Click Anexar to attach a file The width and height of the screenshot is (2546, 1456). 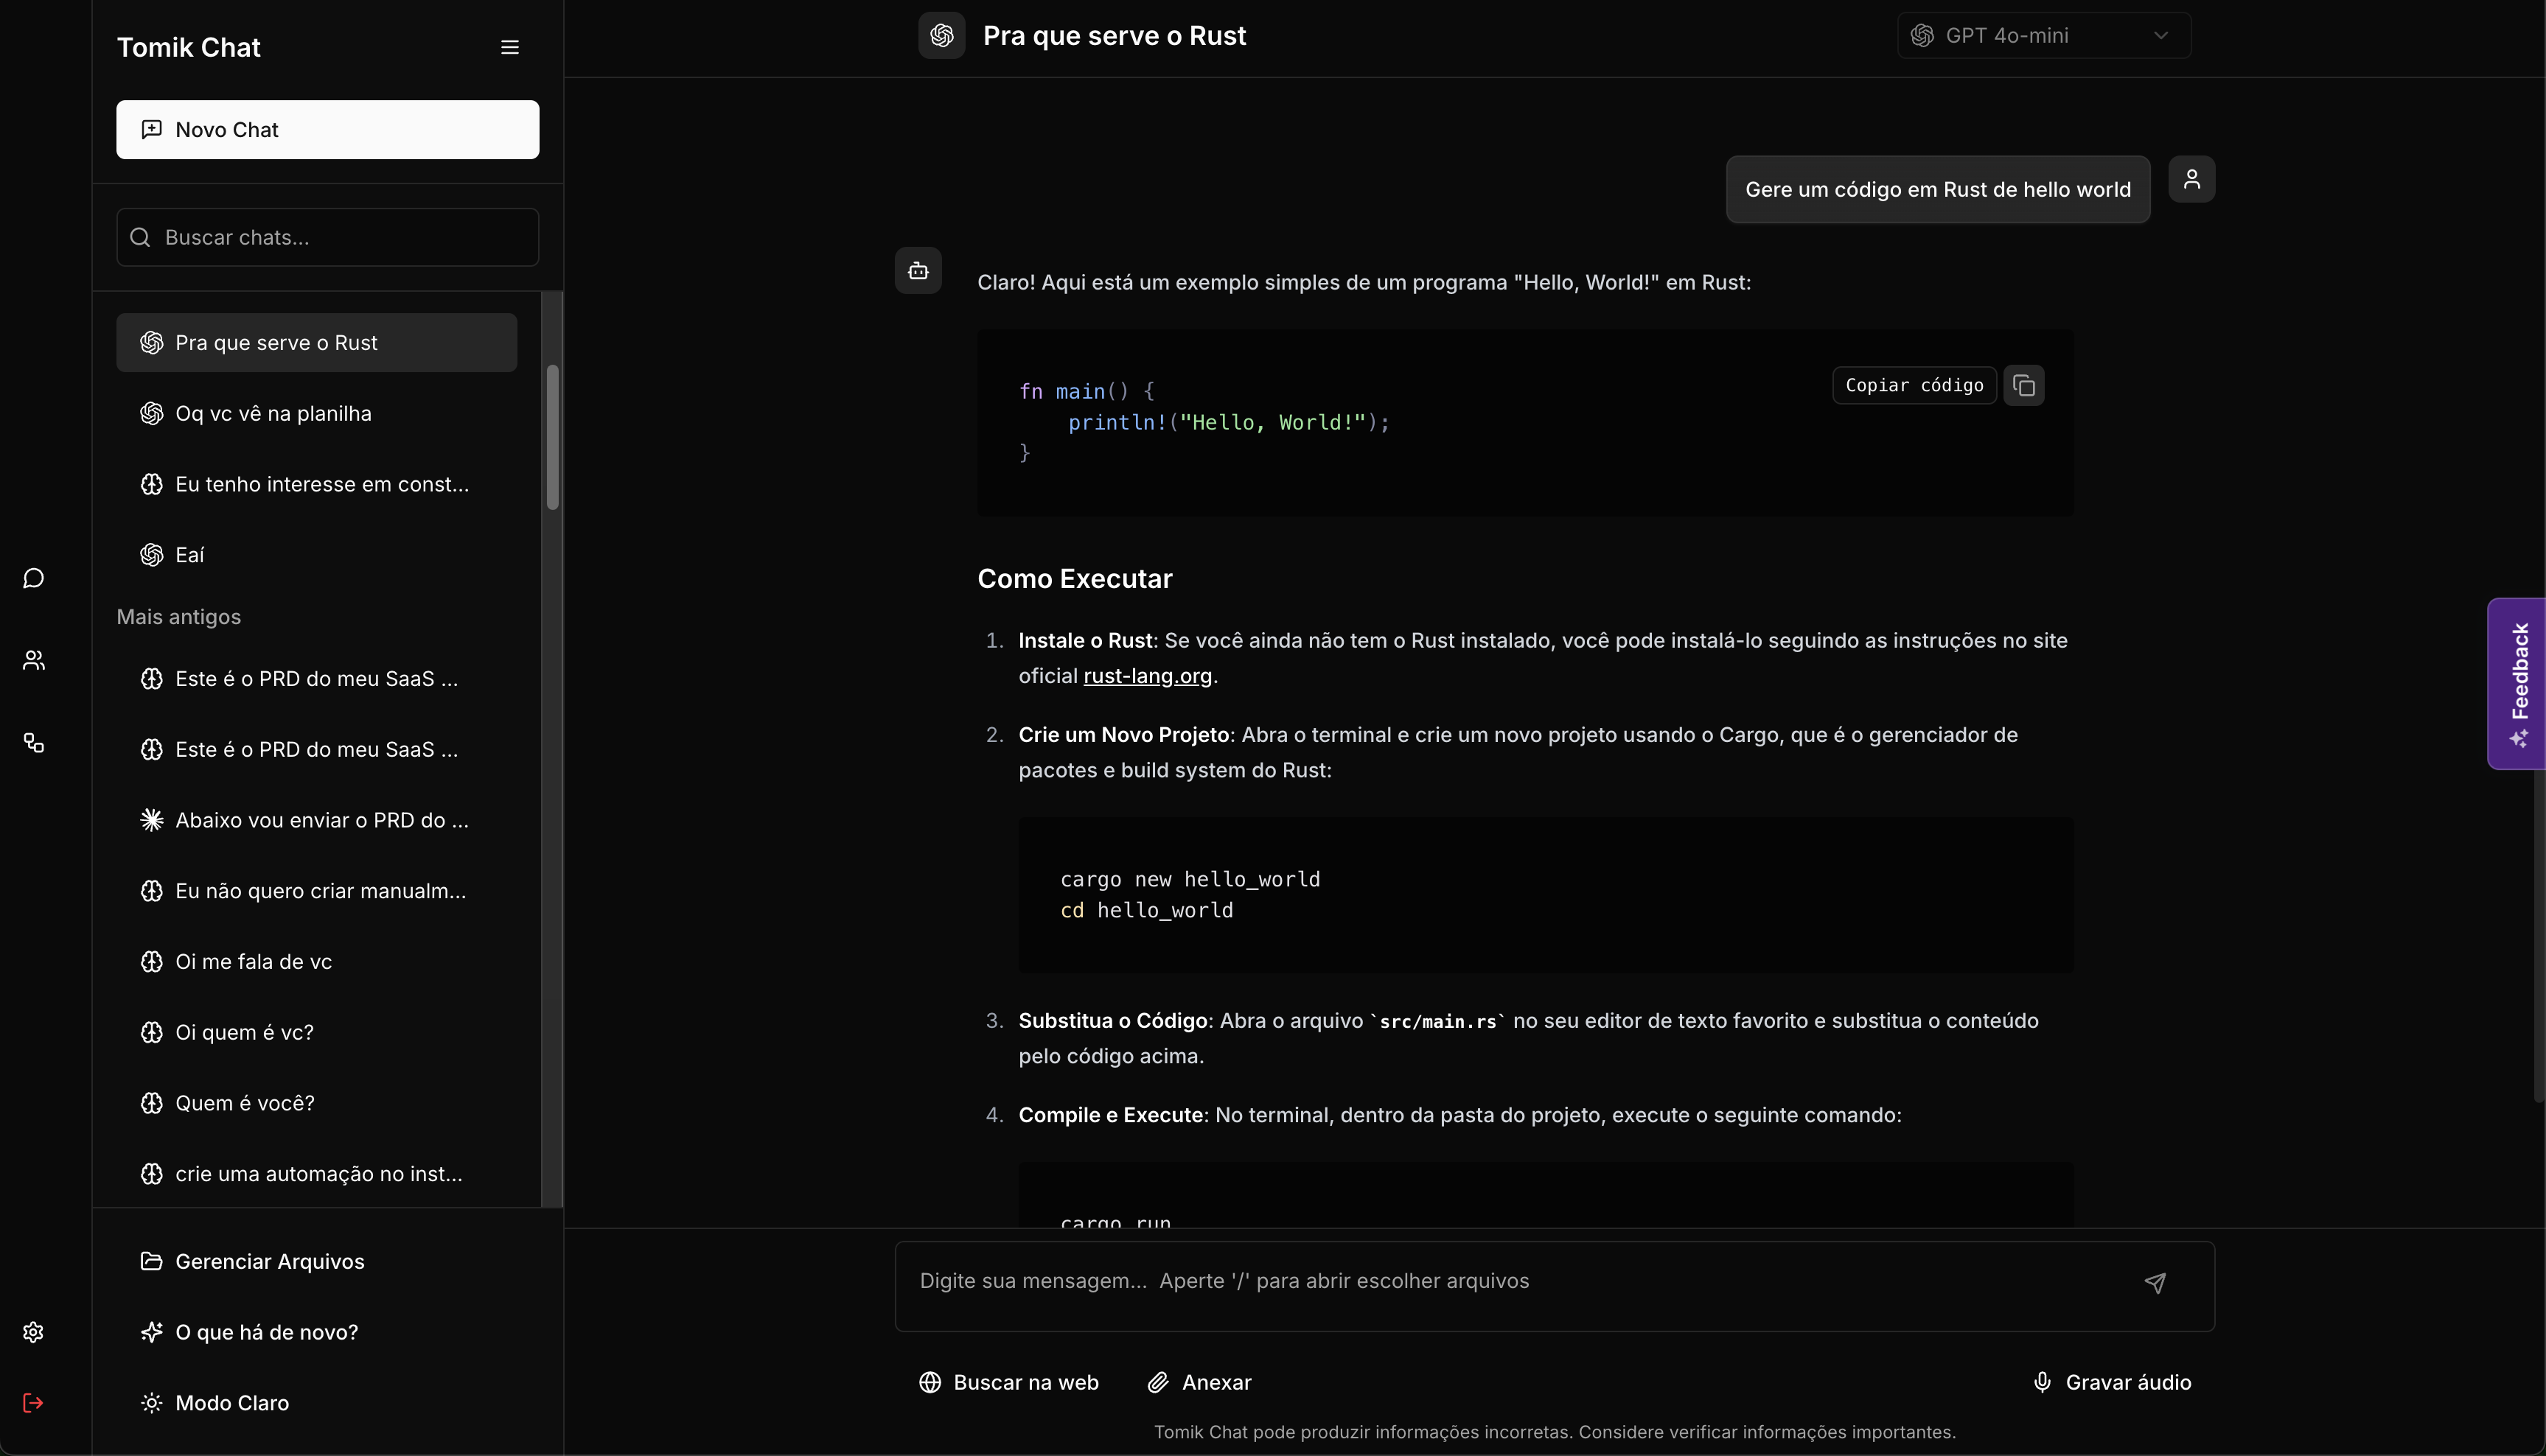tap(1199, 1382)
